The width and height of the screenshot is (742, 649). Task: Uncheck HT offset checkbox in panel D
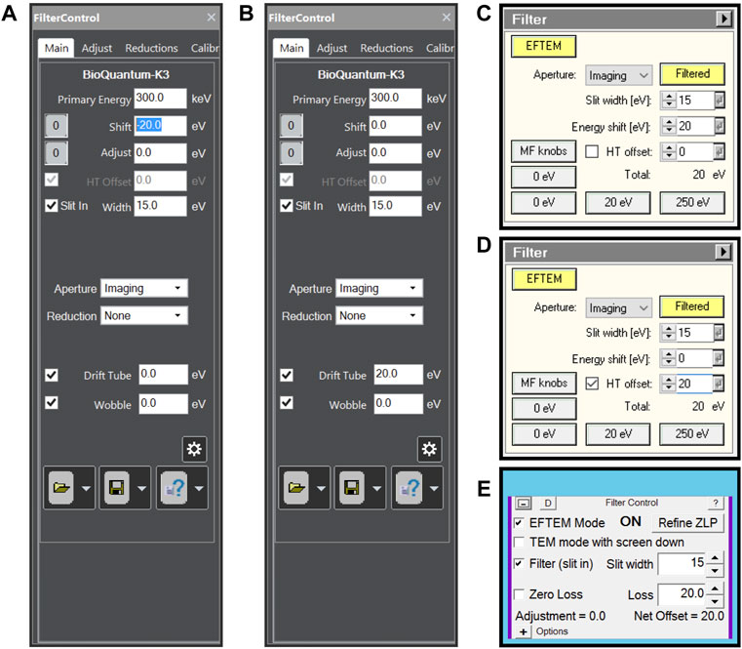pyautogui.click(x=592, y=384)
